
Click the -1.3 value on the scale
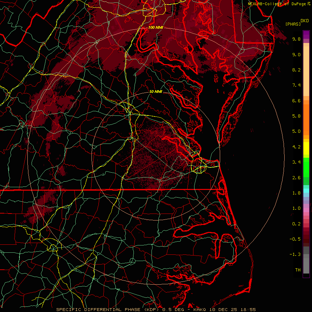tap(295, 254)
